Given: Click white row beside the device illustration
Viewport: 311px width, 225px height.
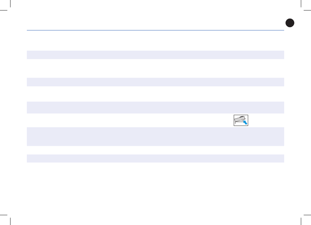Looking at the screenshot, I should click(x=131, y=120).
